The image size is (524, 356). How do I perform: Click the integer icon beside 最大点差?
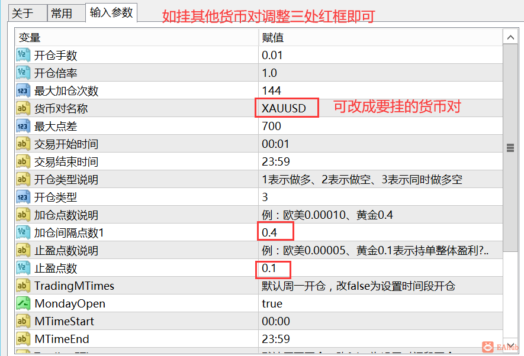coord(23,126)
